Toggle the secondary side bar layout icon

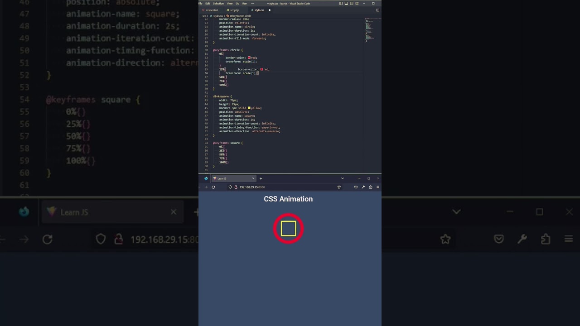coord(351,4)
